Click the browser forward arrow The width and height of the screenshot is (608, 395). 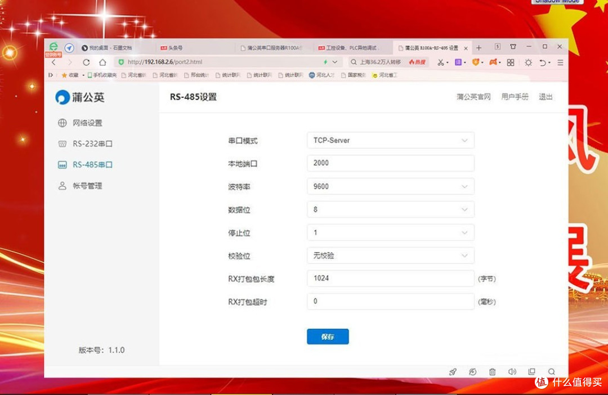pyautogui.click(x=70, y=62)
